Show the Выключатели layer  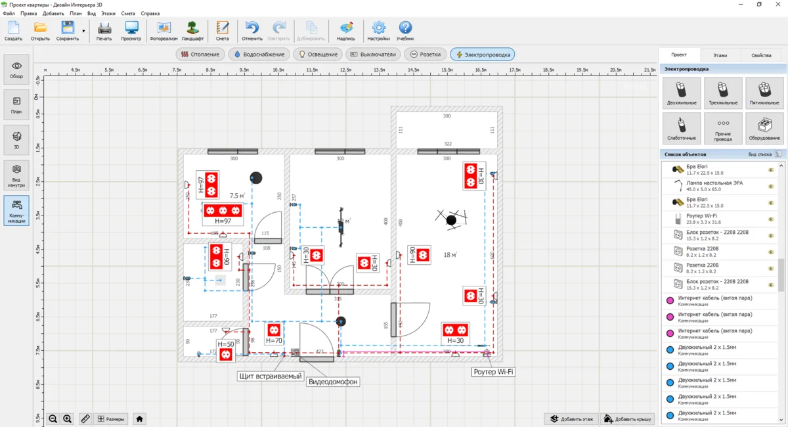tap(374, 55)
